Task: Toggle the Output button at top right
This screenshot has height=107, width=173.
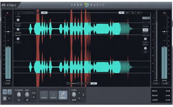Action: coord(146,18)
